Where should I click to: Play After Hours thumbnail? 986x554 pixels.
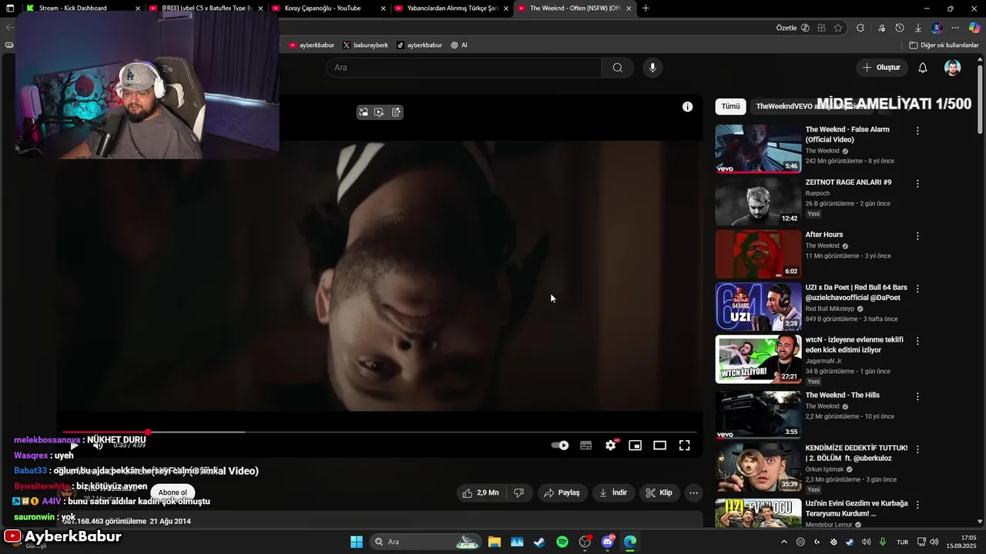click(759, 254)
